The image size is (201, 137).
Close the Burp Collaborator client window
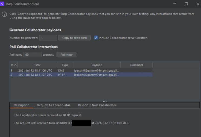198,4
